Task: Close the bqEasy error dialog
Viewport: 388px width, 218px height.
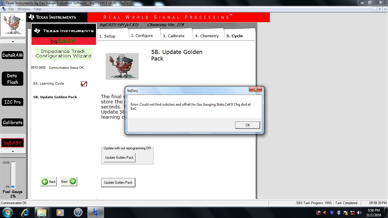Action: tap(255, 90)
